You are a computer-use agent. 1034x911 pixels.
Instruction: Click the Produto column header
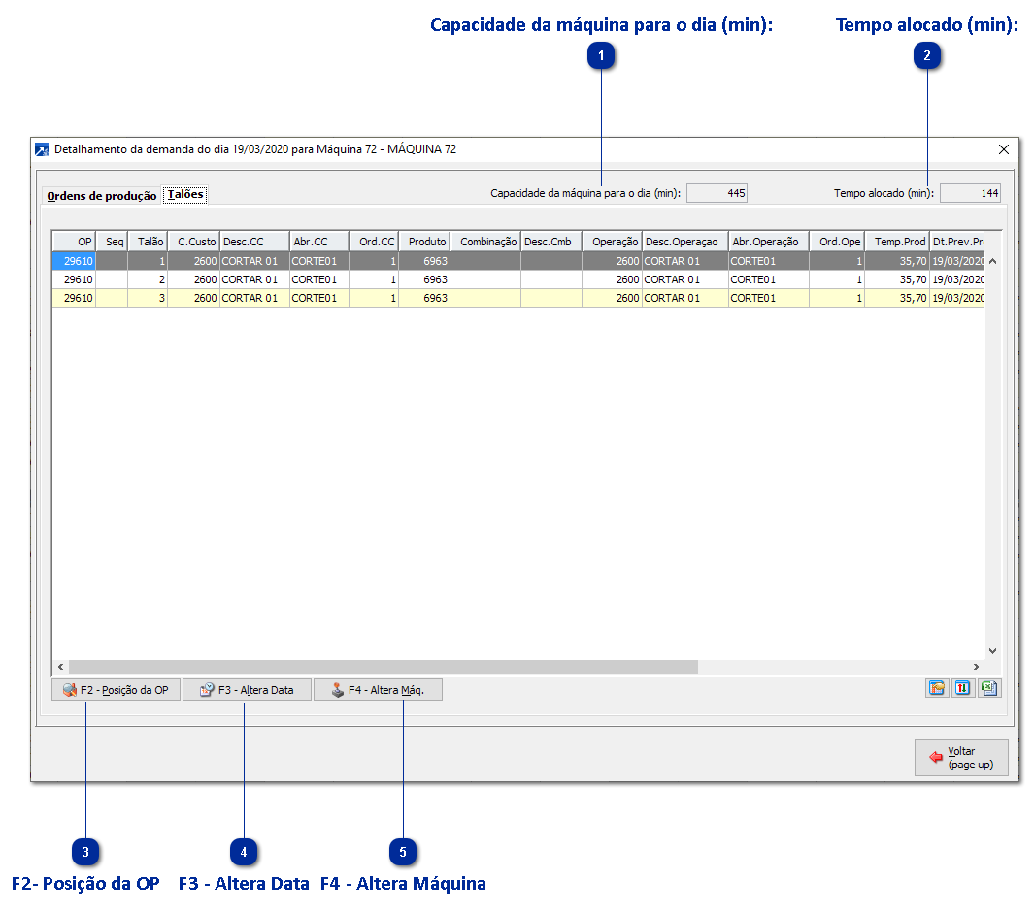point(424,242)
